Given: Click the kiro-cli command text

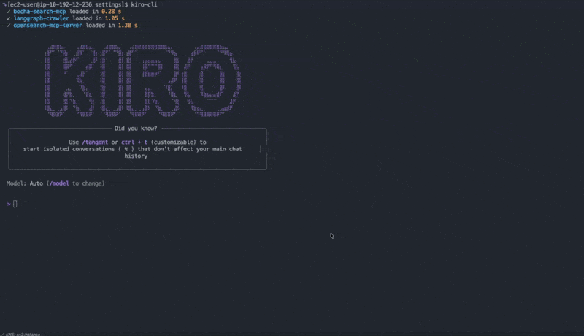Looking at the screenshot, I should point(143,4).
